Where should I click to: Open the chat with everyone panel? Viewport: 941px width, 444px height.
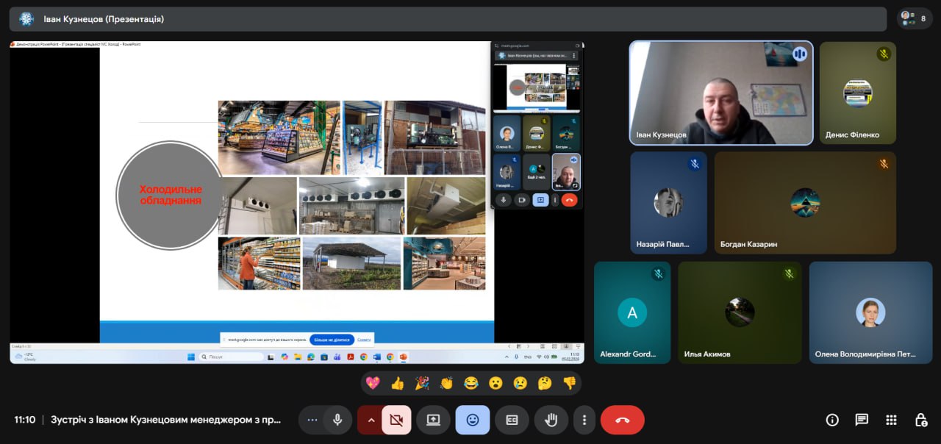862,420
